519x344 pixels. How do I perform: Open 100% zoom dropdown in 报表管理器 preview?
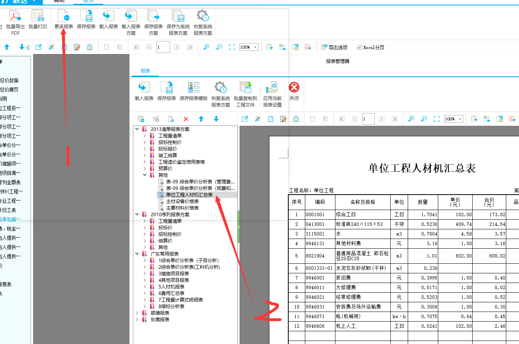tap(460, 119)
